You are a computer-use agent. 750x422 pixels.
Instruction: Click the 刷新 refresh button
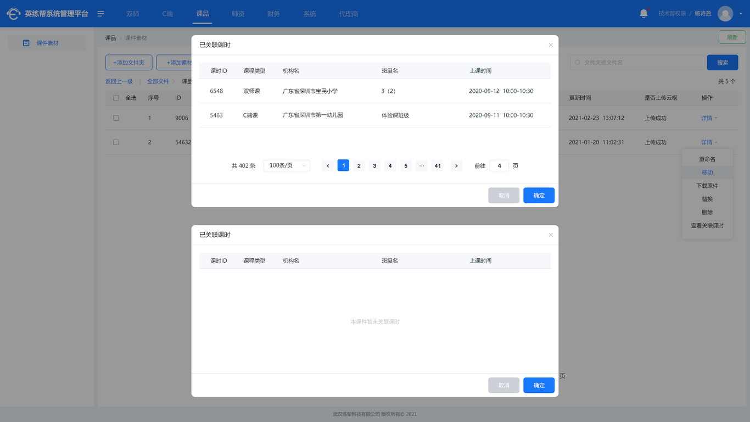(732, 37)
